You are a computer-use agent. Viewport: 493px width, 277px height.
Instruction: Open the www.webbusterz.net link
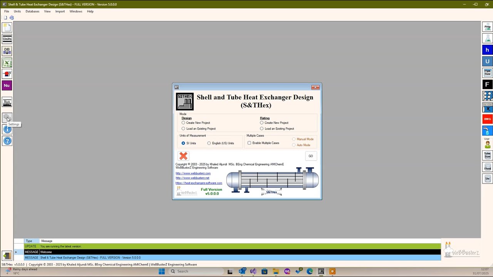click(193, 178)
